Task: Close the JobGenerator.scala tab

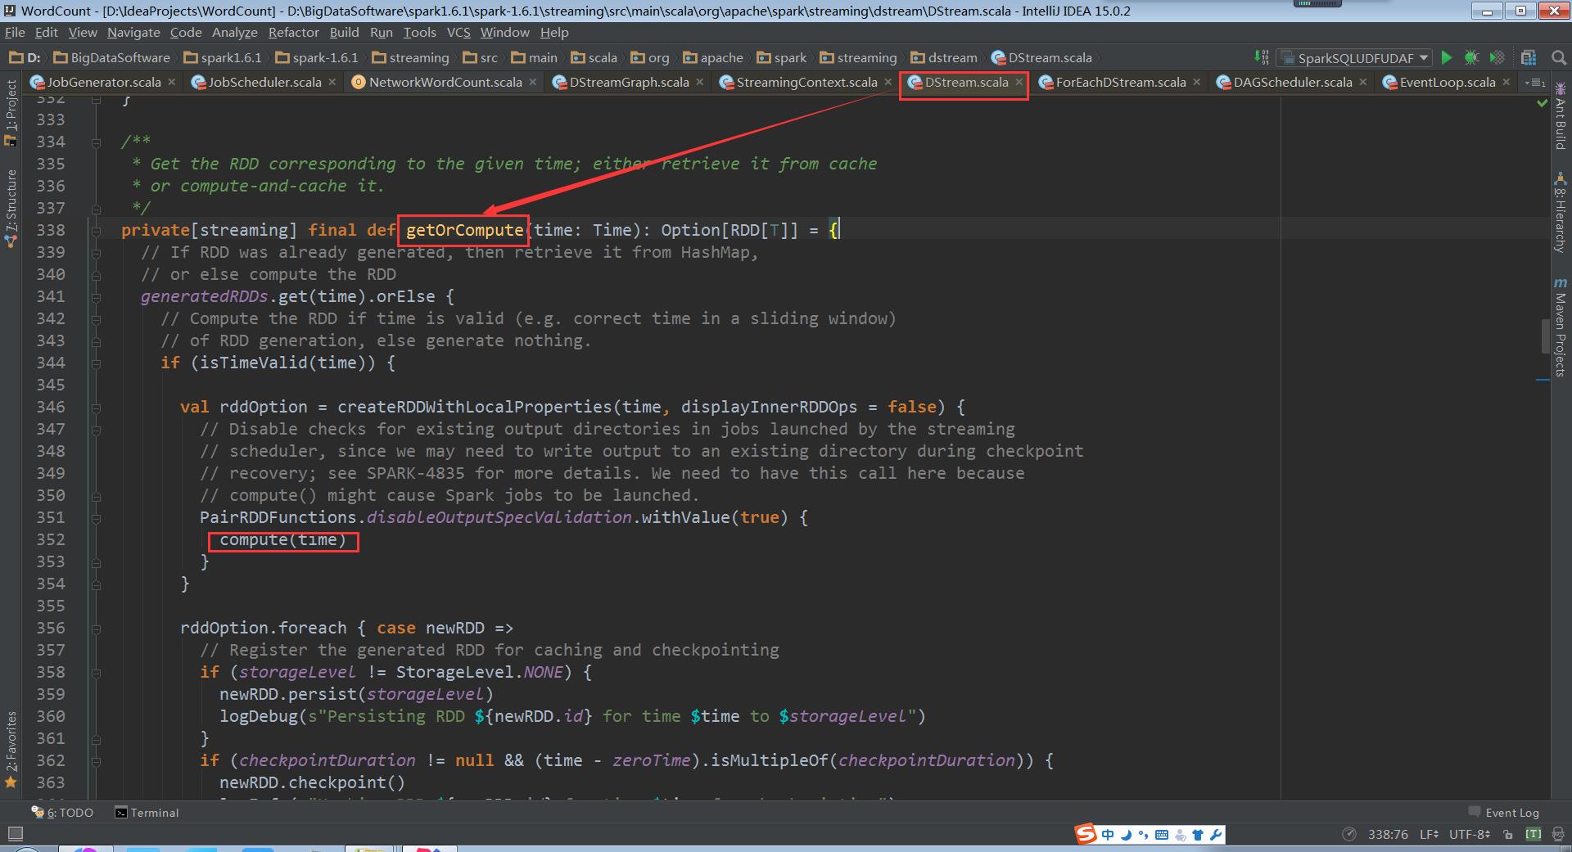Action: 171,82
